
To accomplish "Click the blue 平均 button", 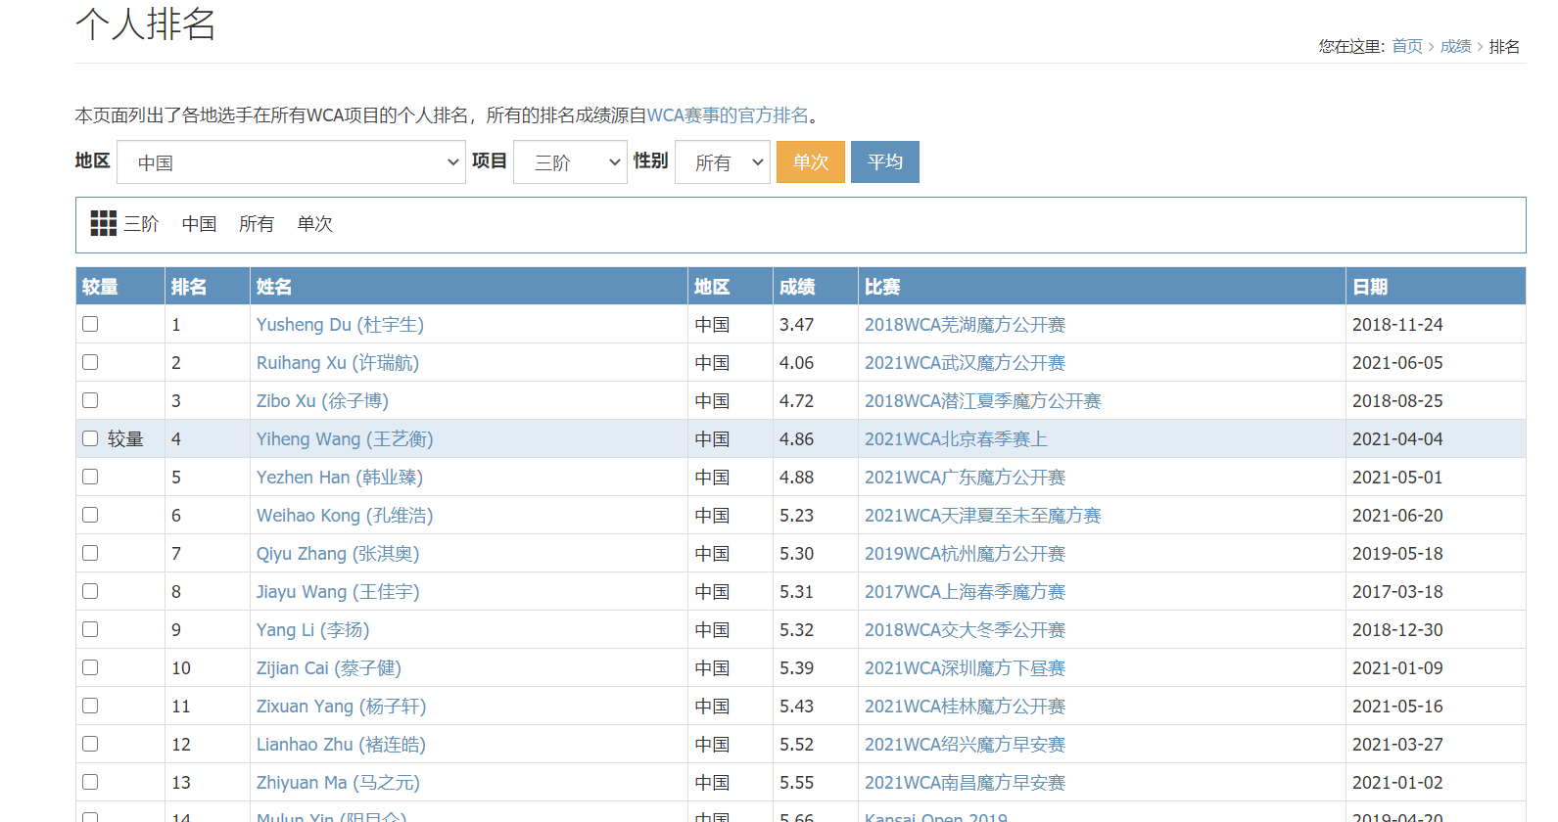I will click(x=885, y=161).
